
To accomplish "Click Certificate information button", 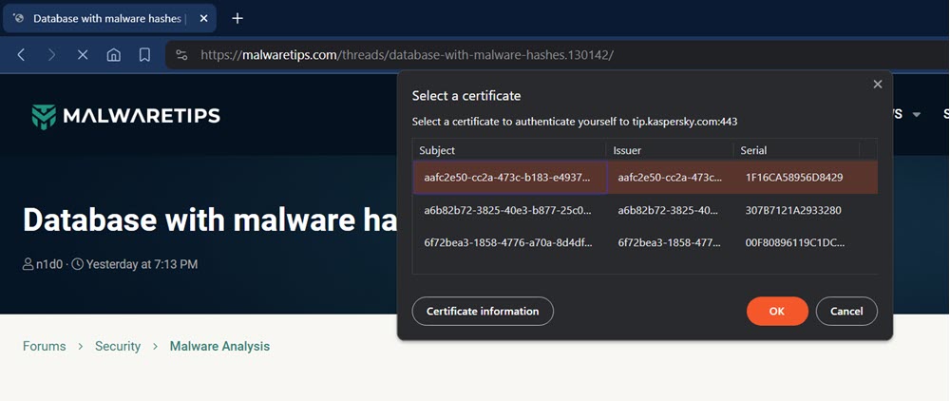I will click(483, 312).
